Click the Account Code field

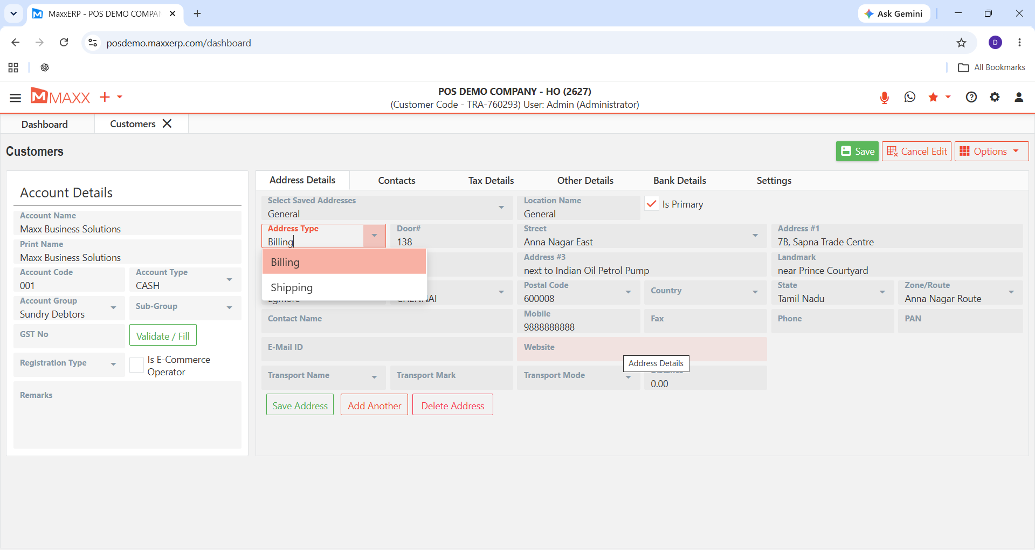coord(69,279)
